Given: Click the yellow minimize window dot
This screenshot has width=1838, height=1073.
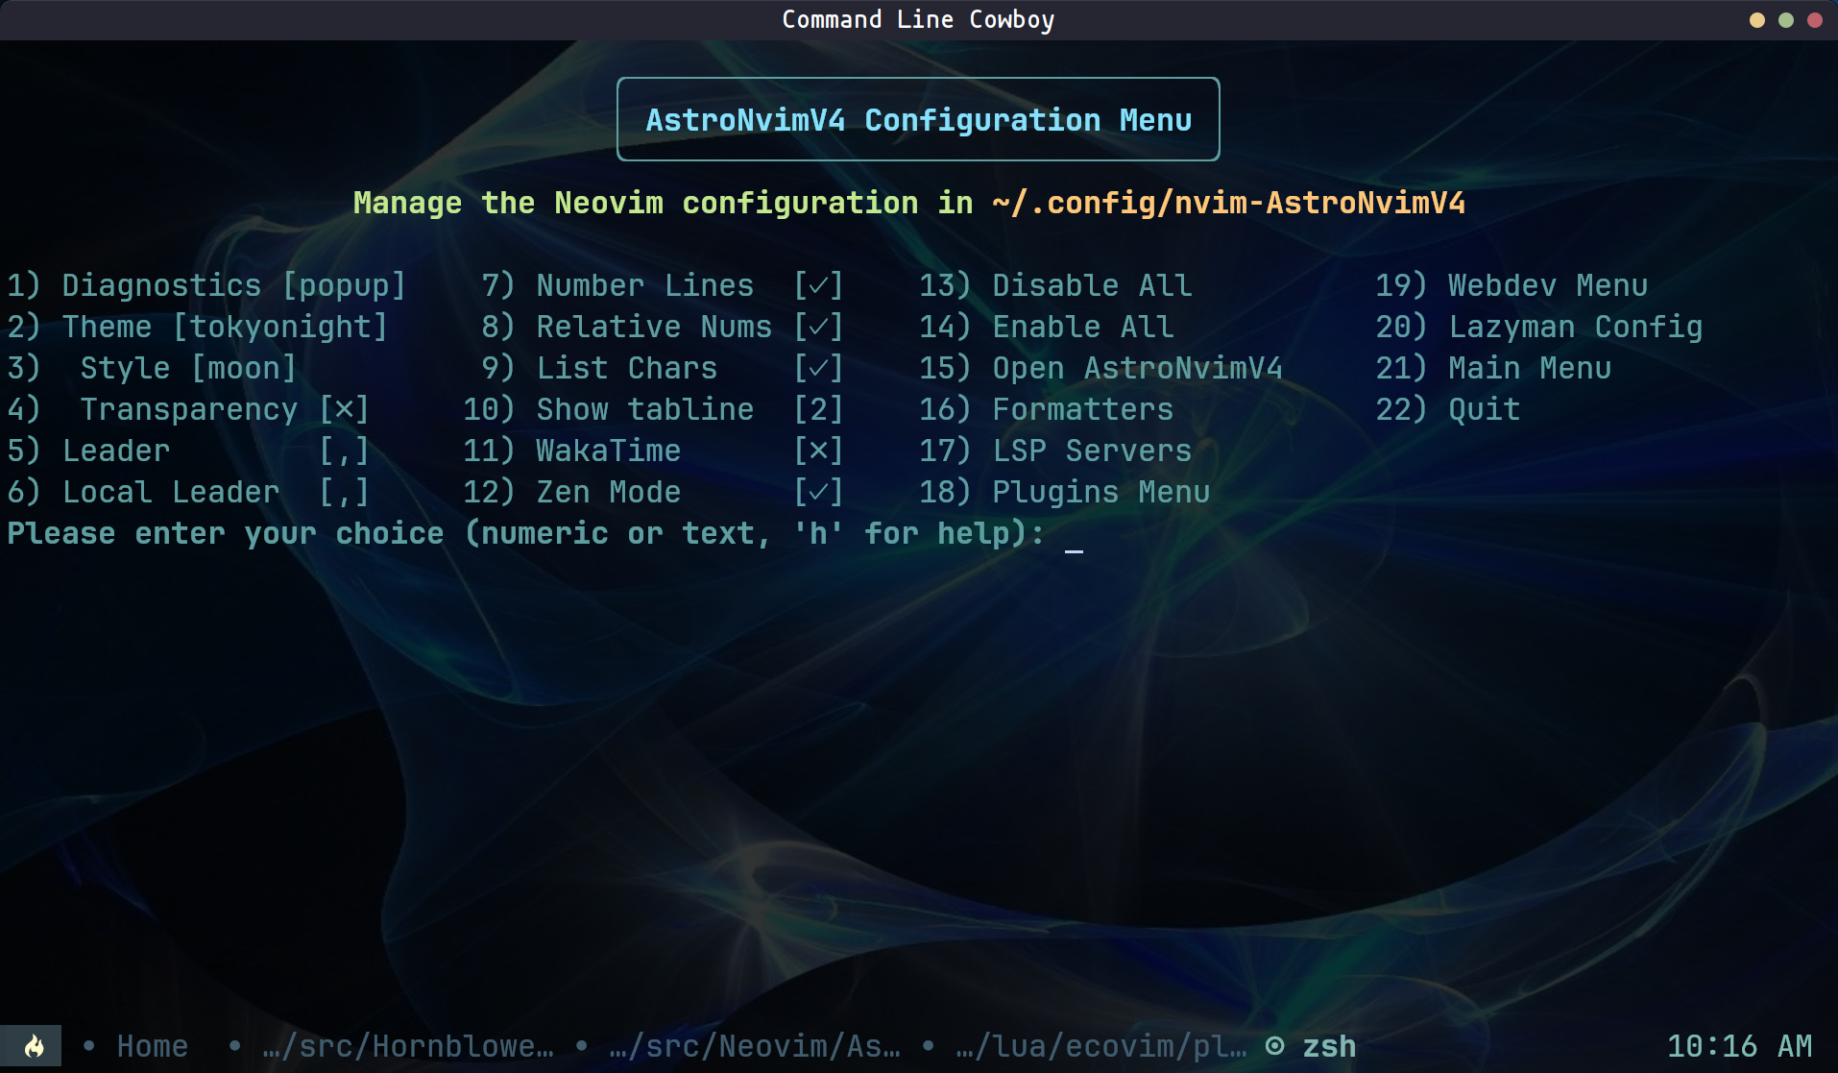Looking at the screenshot, I should coord(1757,20).
